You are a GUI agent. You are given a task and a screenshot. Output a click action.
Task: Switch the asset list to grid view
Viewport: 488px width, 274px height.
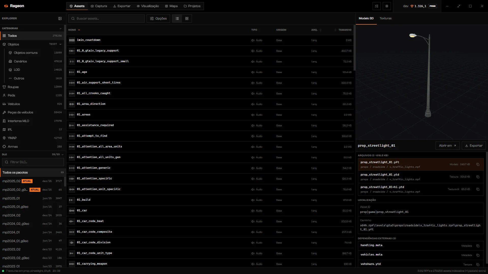tap(187, 19)
